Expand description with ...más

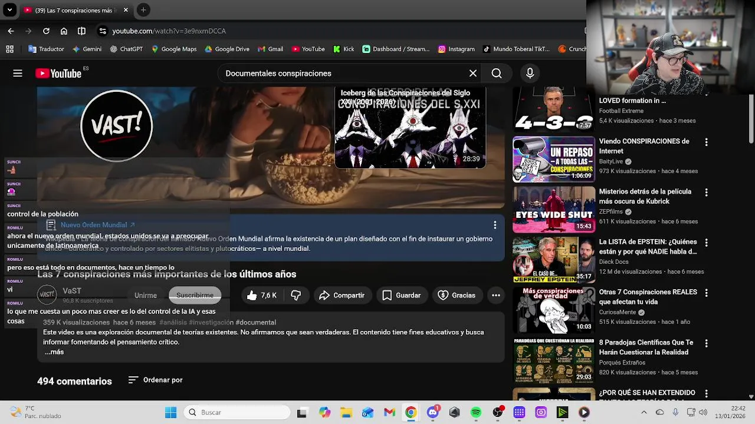tap(54, 352)
